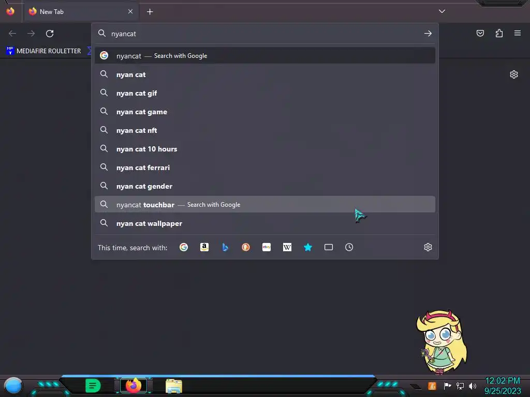Pick suggestion nyan cat gif

click(265, 93)
